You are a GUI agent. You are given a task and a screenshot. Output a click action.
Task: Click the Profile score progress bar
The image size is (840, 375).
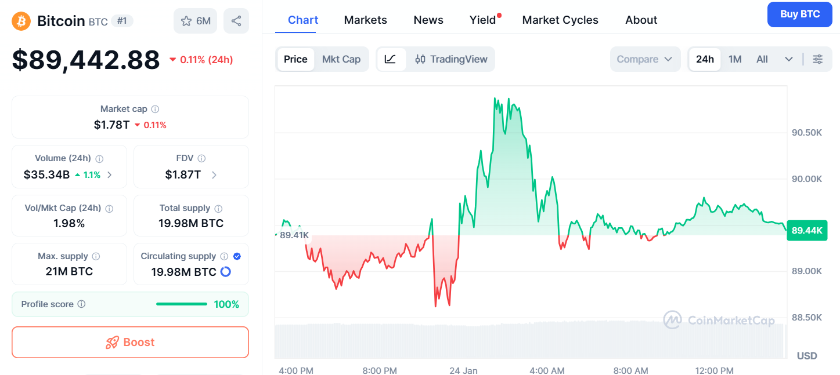[181, 304]
